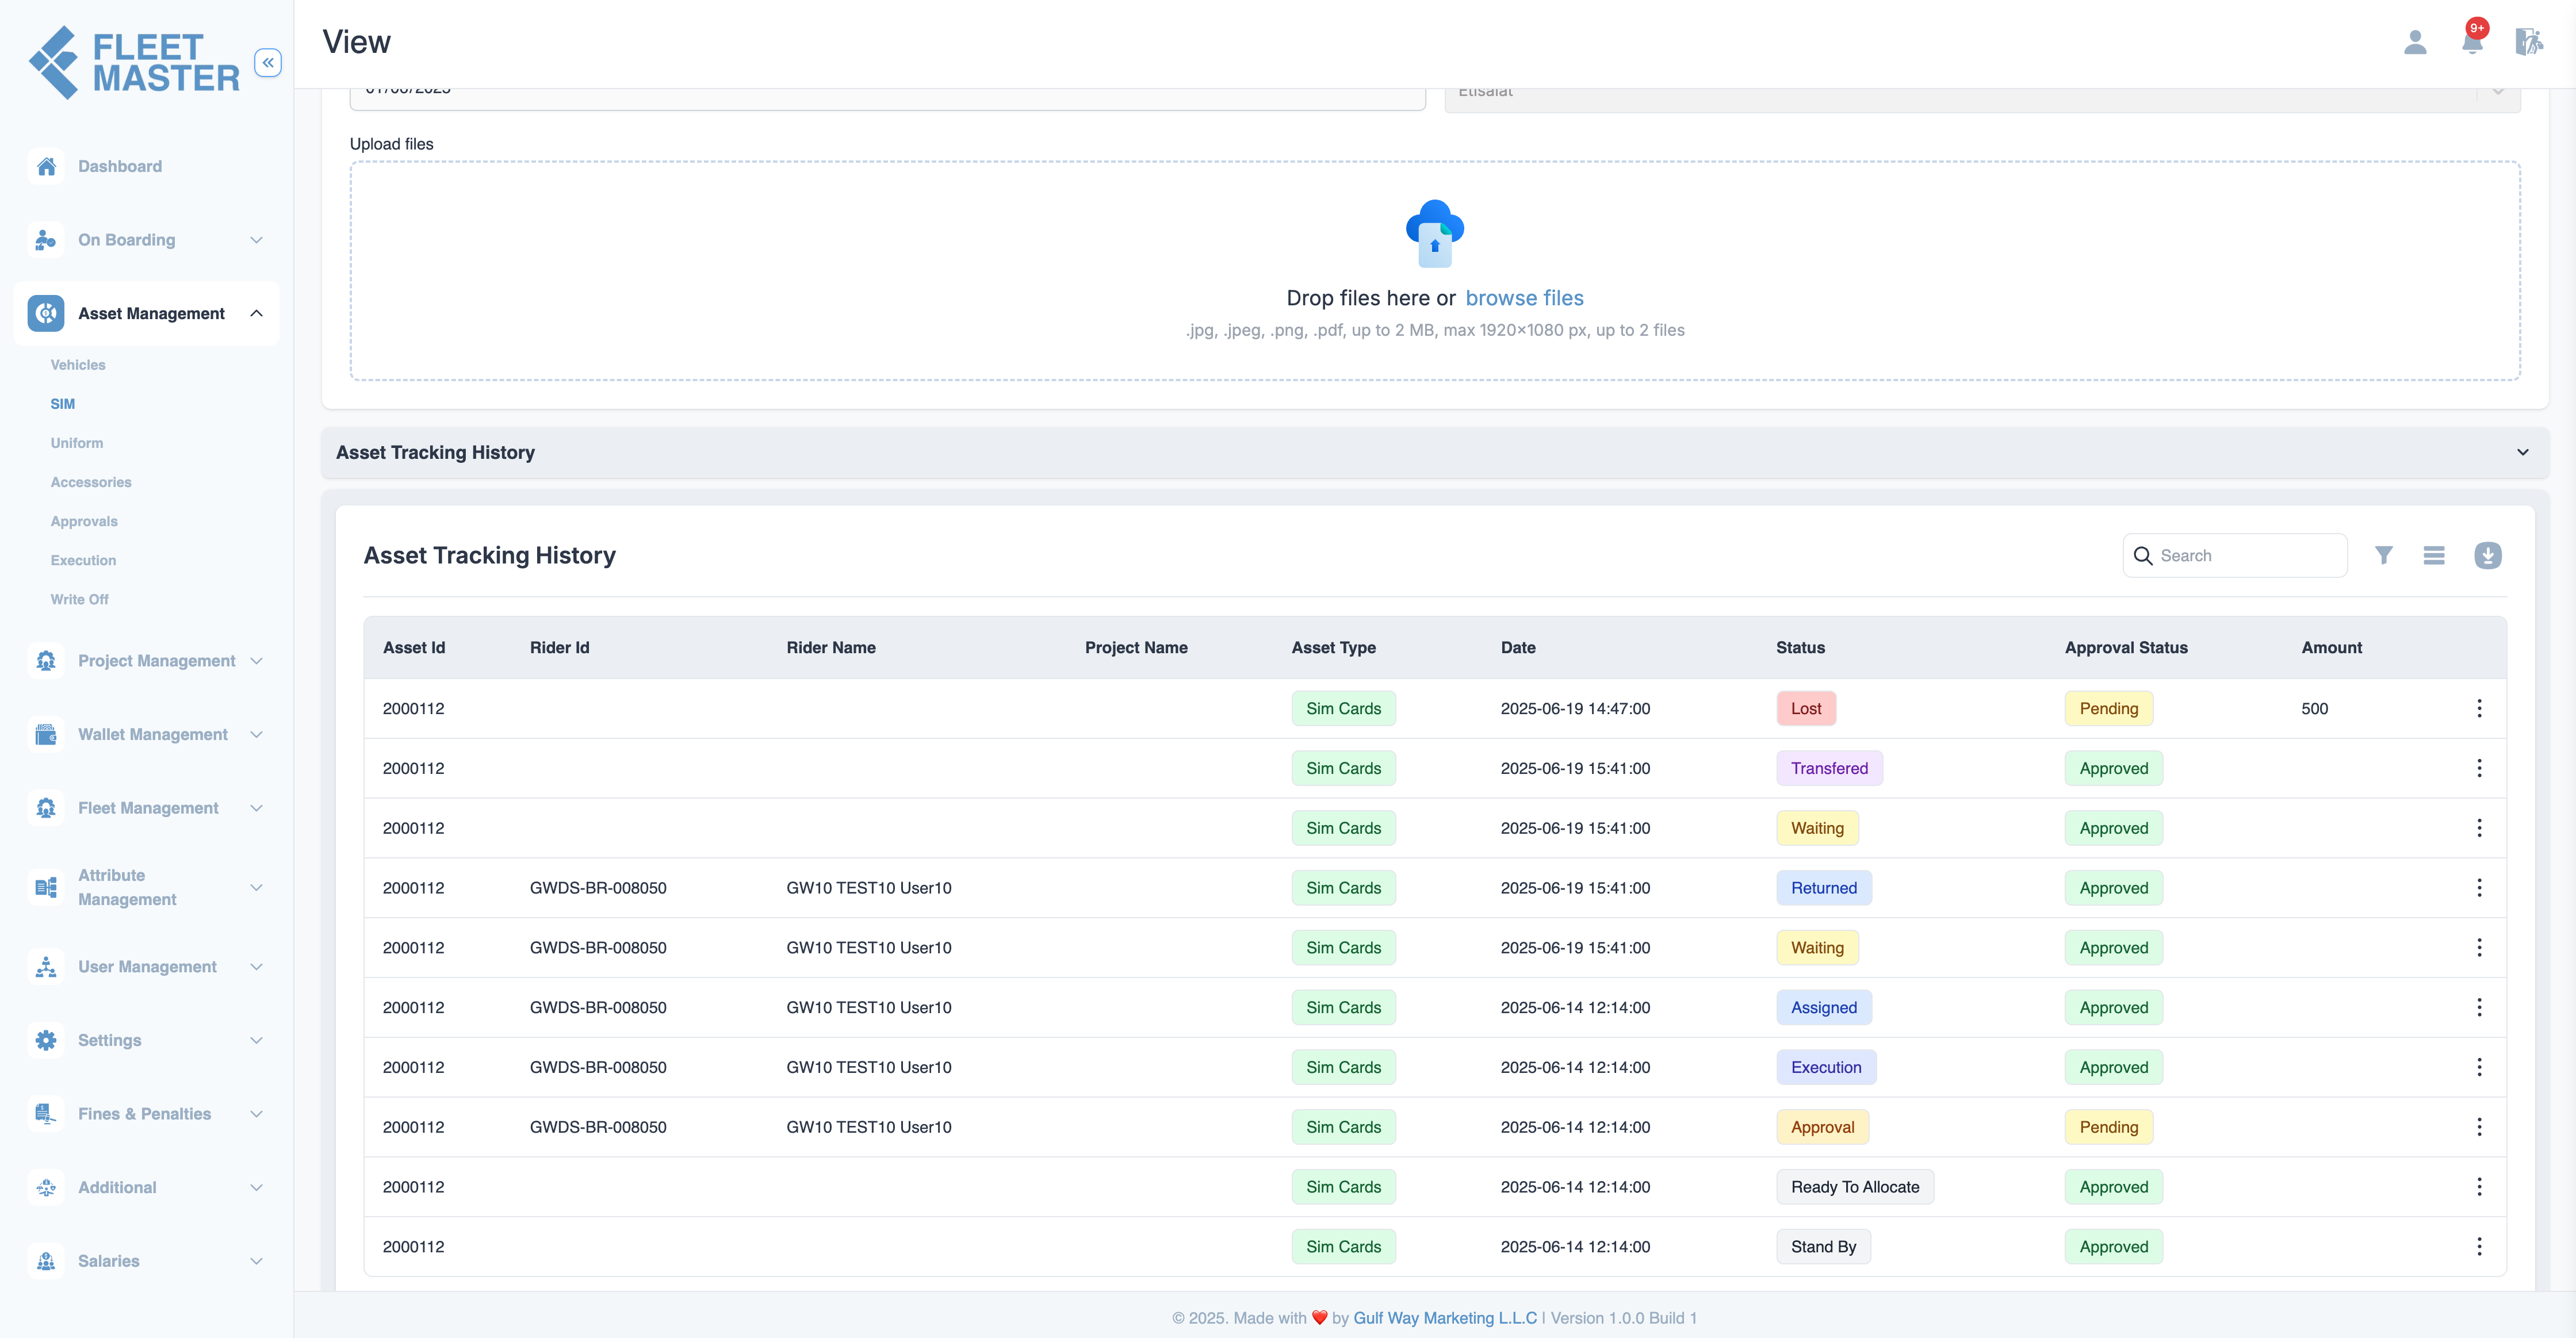Click the amount value 500
2576x1338 pixels.
pyautogui.click(x=2314, y=708)
